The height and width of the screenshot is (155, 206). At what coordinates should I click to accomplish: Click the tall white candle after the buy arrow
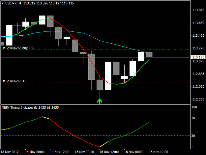click(108, 76)
